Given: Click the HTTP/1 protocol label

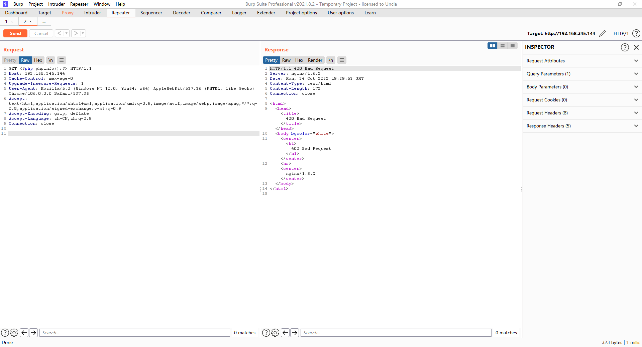Looking at the screenshot, I should pos(621,33).
